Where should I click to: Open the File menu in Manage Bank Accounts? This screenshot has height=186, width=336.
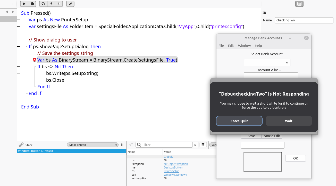(221, 46)
